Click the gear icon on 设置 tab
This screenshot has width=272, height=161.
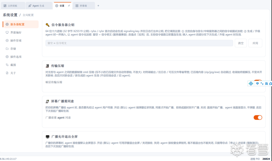pos(57,6)
